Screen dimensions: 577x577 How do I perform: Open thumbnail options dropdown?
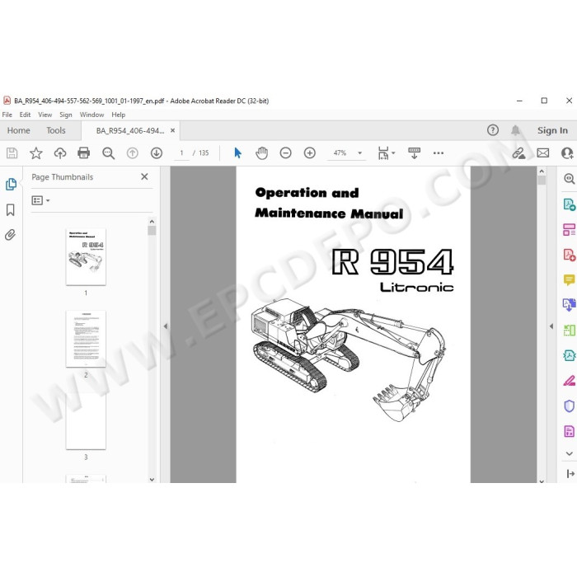click(x=40, y=200)
